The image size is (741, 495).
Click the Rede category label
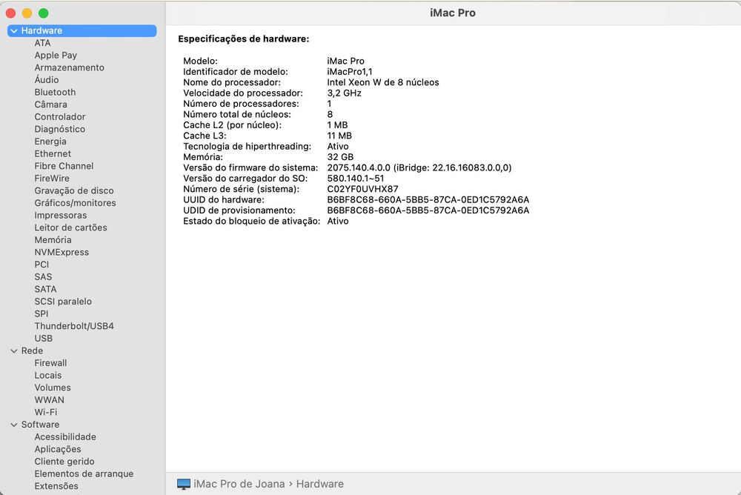coord(32,351)
